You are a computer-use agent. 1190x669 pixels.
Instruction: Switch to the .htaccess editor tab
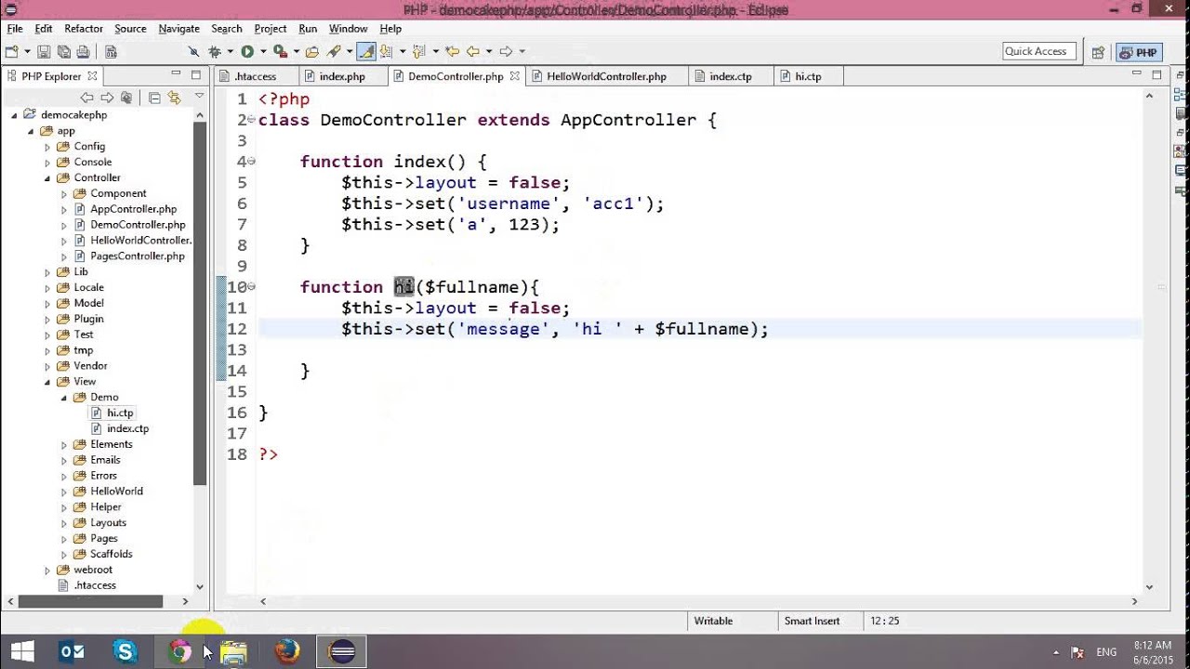pos(256,76)
